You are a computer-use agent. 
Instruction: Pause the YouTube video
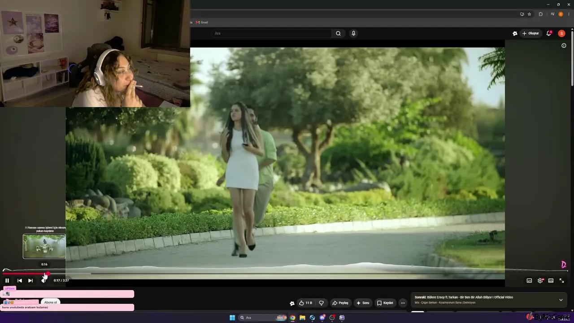point(7,280)
